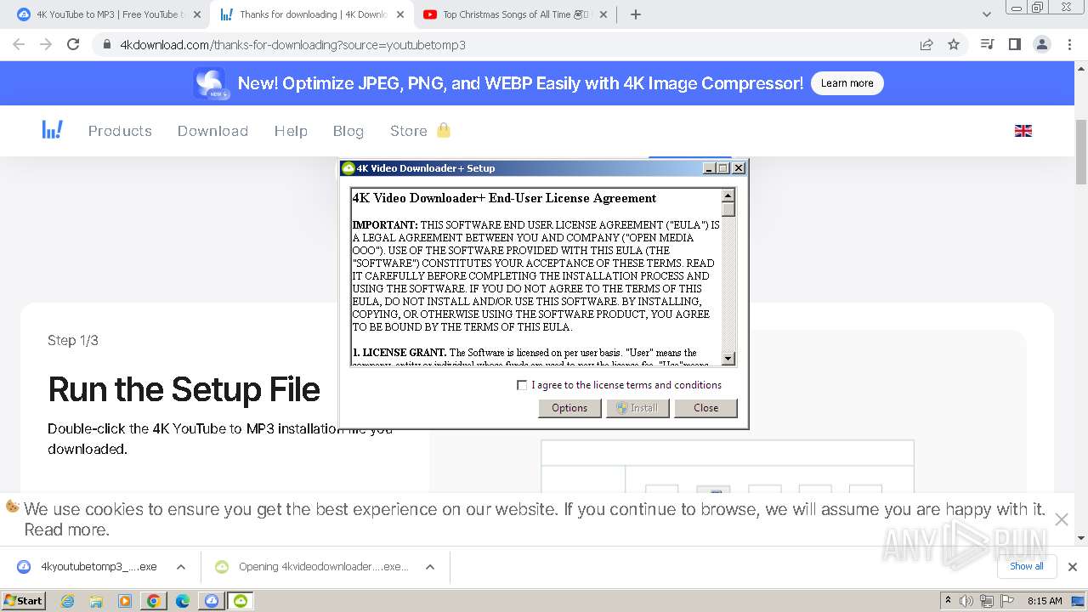The height and width of the screenshot is (612, 1088).
Task: Open the media controls icon in Chrome toolbar
Action: click(987, 44)
